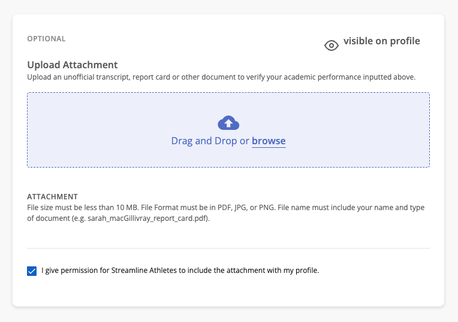This screenshot has width=458, height=322.
Task: Click the 'ATTACHMENT' section label
Action: (x=52, y=197)
